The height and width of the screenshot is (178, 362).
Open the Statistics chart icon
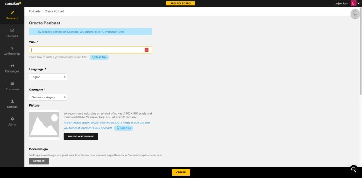[12, 30]
